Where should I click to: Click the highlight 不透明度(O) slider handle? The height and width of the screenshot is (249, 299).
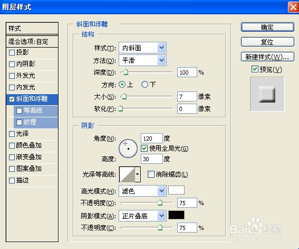pyautogui.click(x=160, y=203)
